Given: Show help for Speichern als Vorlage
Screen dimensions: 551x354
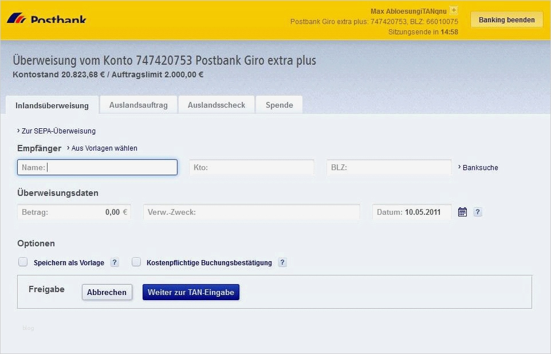Looking at the screenshot, I should tap(115, 262).
